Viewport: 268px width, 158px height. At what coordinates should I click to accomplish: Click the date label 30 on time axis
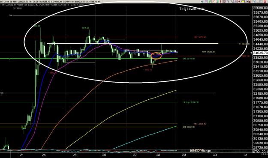(x=215, y=155)
